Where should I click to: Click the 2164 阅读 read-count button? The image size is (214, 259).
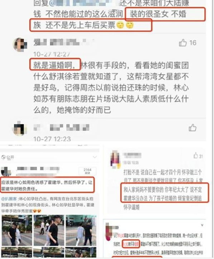[x=87, y=171]
